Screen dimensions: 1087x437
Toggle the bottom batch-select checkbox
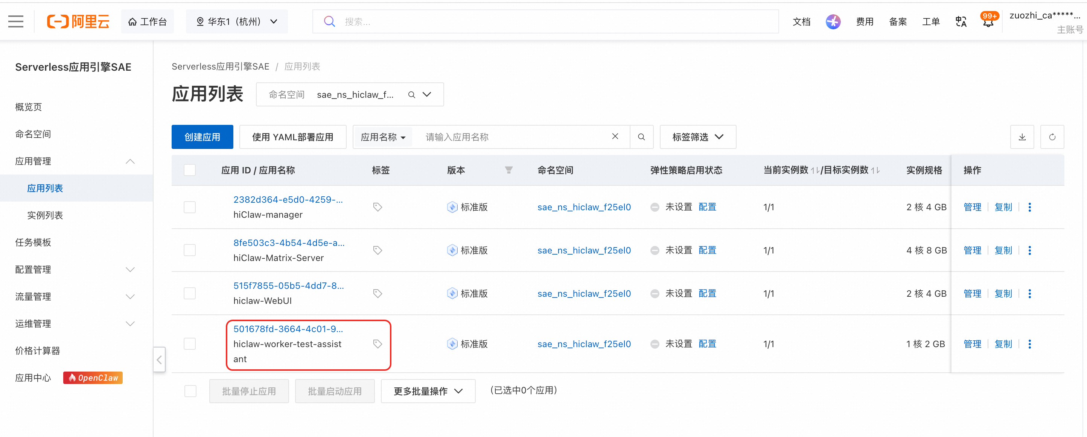point(190,391)
